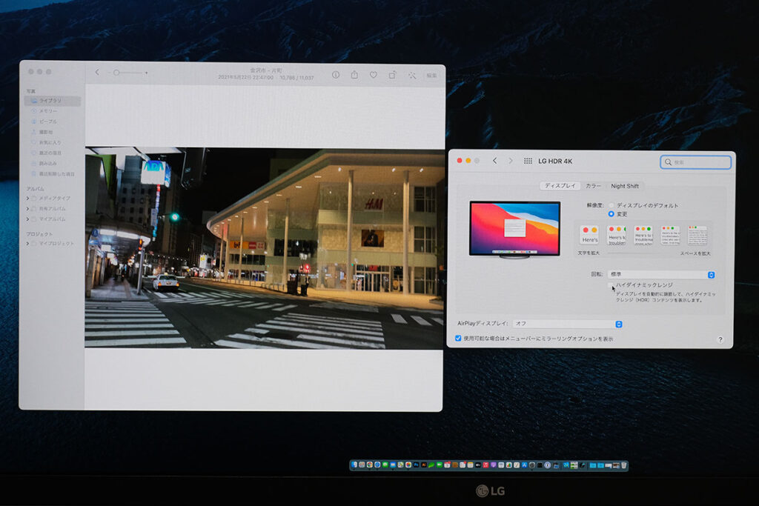This screenshot has width=759, height=506.
Task: Open Photos app from the Dock
Action: tap(408, 465)
